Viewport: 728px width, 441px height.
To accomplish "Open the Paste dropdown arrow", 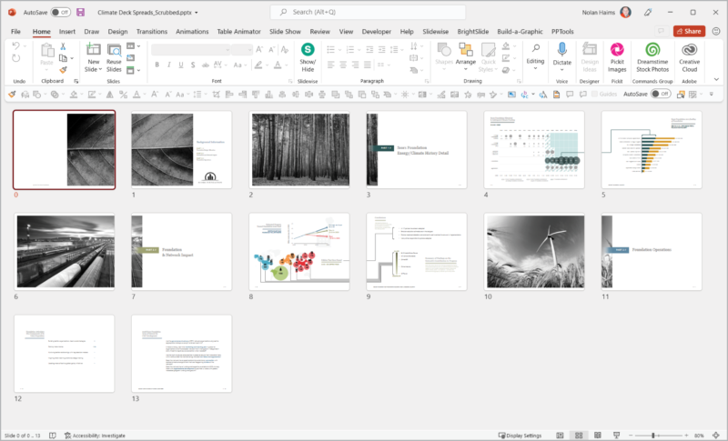I will [46, 70].
